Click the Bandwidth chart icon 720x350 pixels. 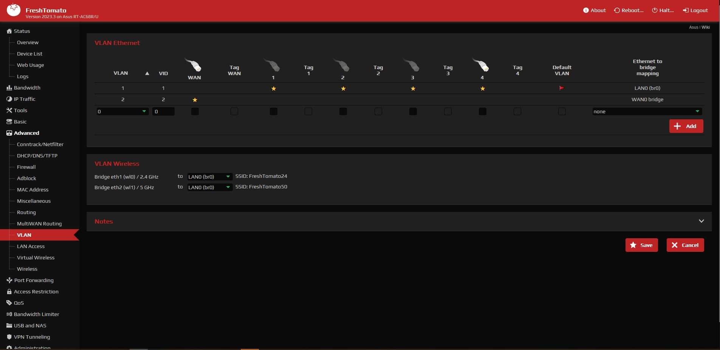[x=9, y=88]
